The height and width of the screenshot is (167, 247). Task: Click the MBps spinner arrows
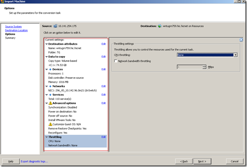click(204, 67)
